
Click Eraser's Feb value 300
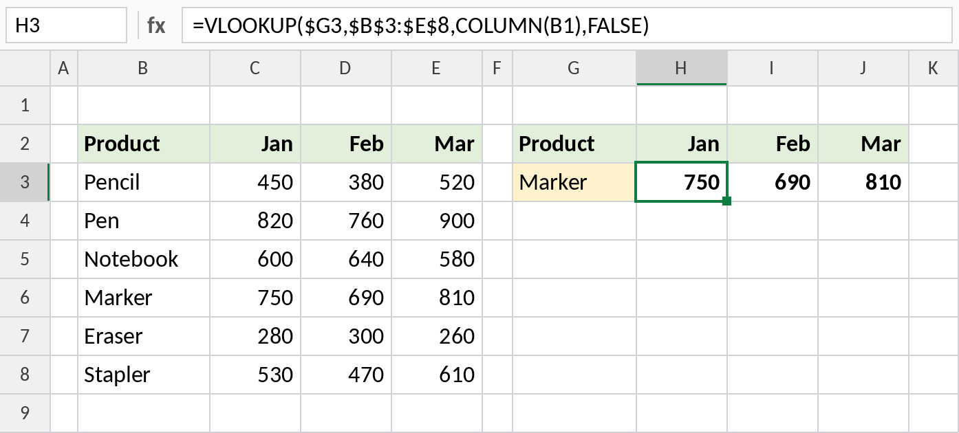[346, 336]
